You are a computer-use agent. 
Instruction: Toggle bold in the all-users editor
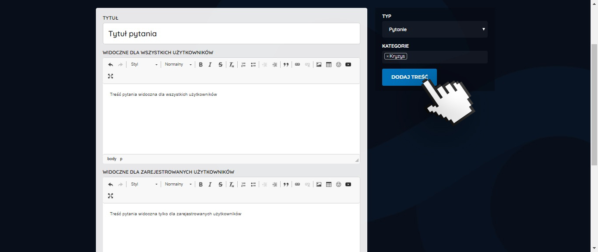point(201,65)
